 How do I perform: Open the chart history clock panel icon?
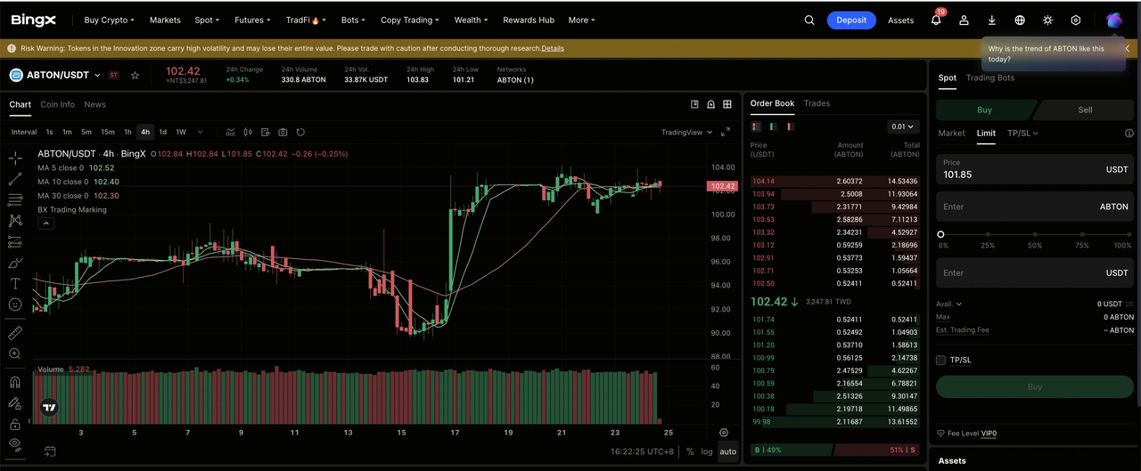pos(695,104)
